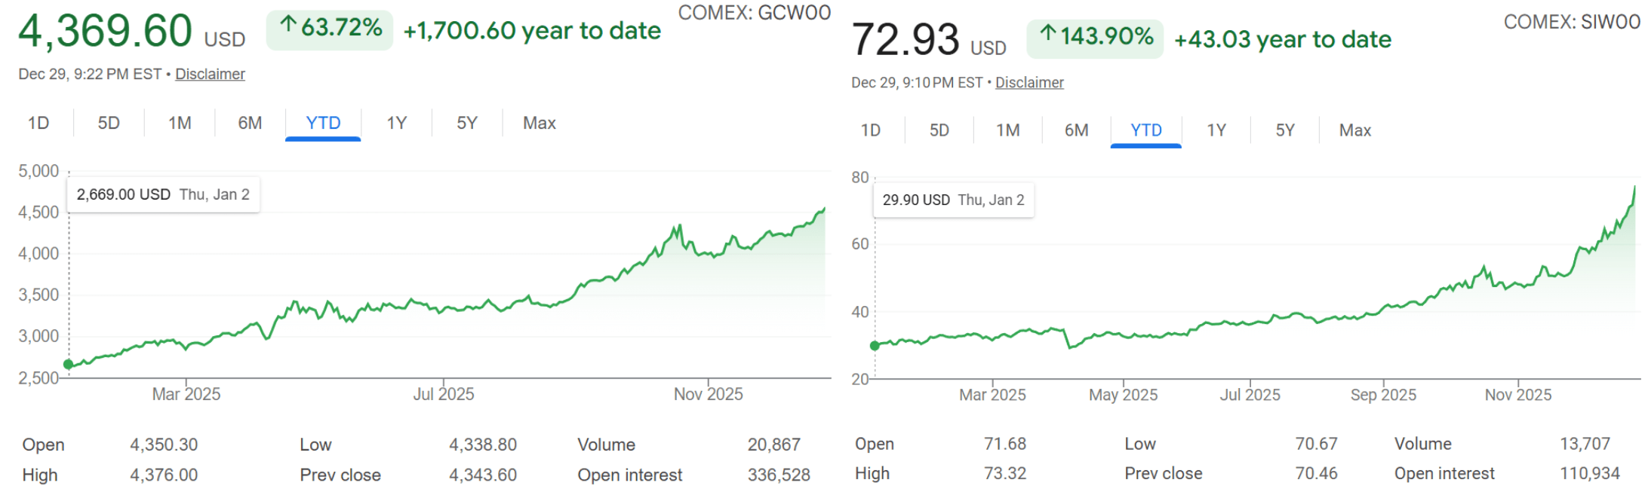This screenshot has width=1648, height=489.
Task: Click the COMEX: SIW00 ticker label
Action: click(1572, 22)
